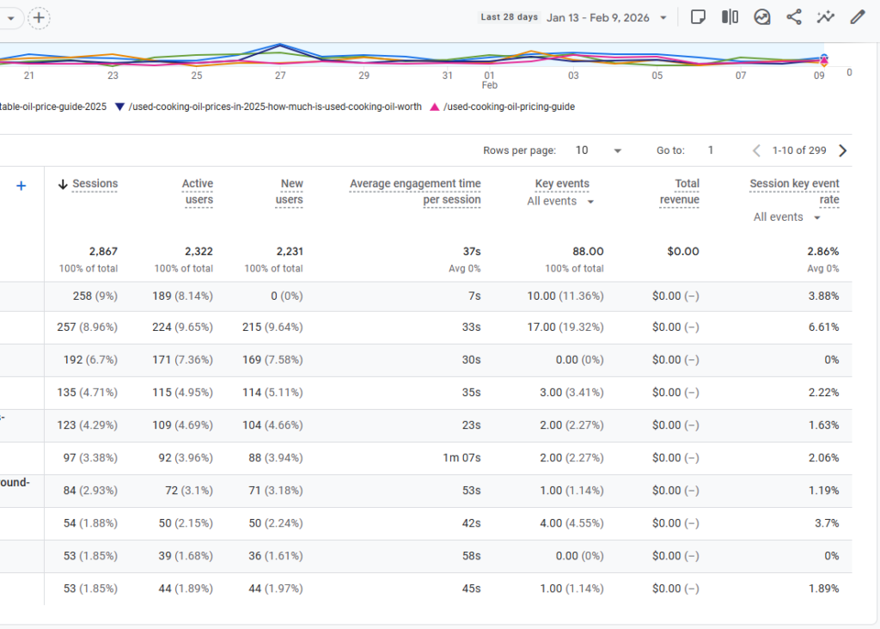Expand the Rows per page dropdown

point(598,150)
